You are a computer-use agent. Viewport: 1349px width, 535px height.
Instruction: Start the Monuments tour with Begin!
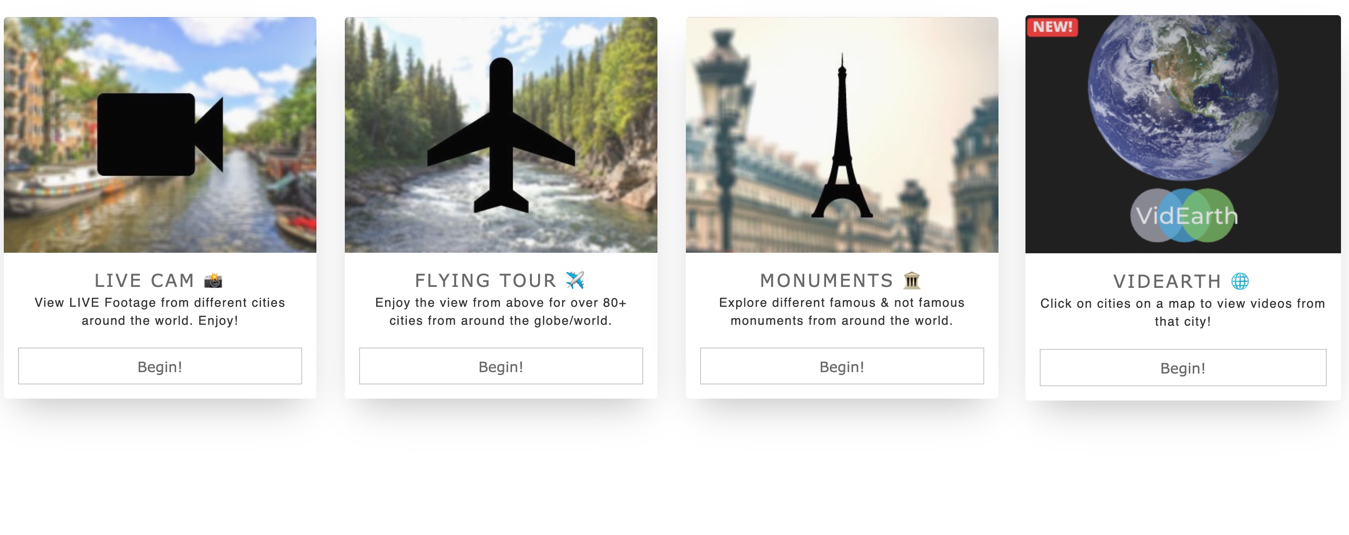click(842, 366)
